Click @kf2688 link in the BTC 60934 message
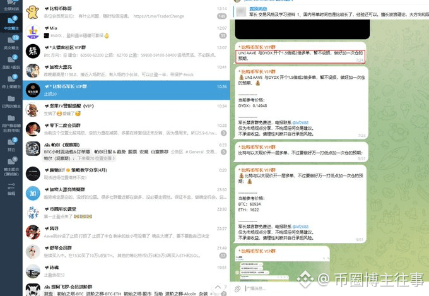 pyautogui.click(x=300, y=227)
